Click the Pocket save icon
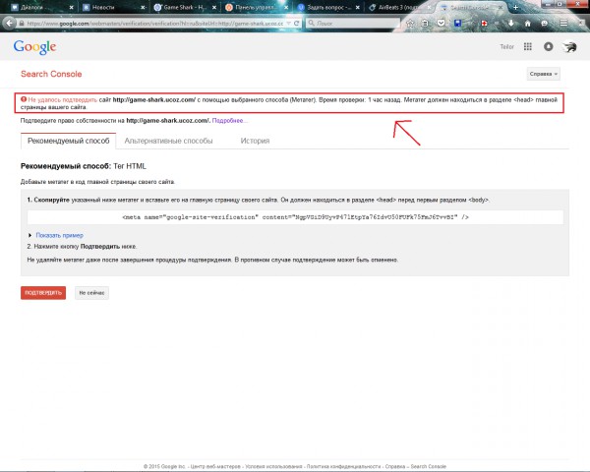The height and width of the screenshot is (472, 590). (441, 24)
